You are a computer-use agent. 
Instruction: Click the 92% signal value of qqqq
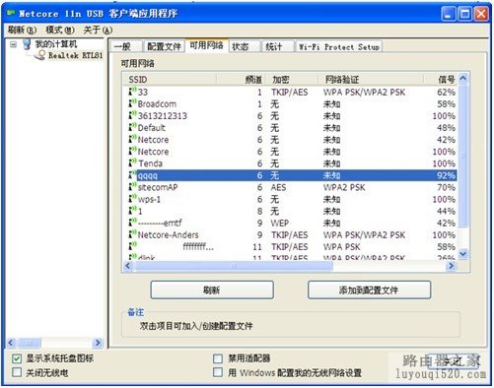coord(446,175)
